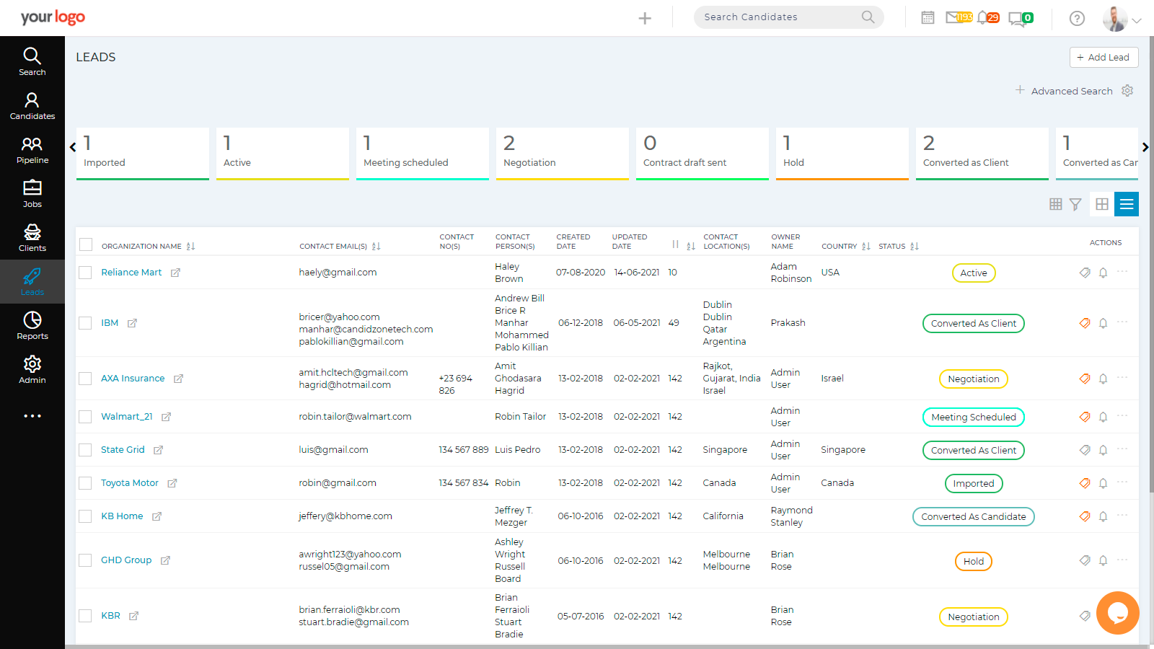Open the Reports section
1154x649 pixels.
32,326
